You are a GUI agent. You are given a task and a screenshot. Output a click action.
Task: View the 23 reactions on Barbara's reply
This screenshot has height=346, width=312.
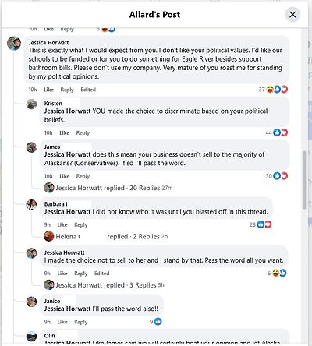[x=261, y=224]
